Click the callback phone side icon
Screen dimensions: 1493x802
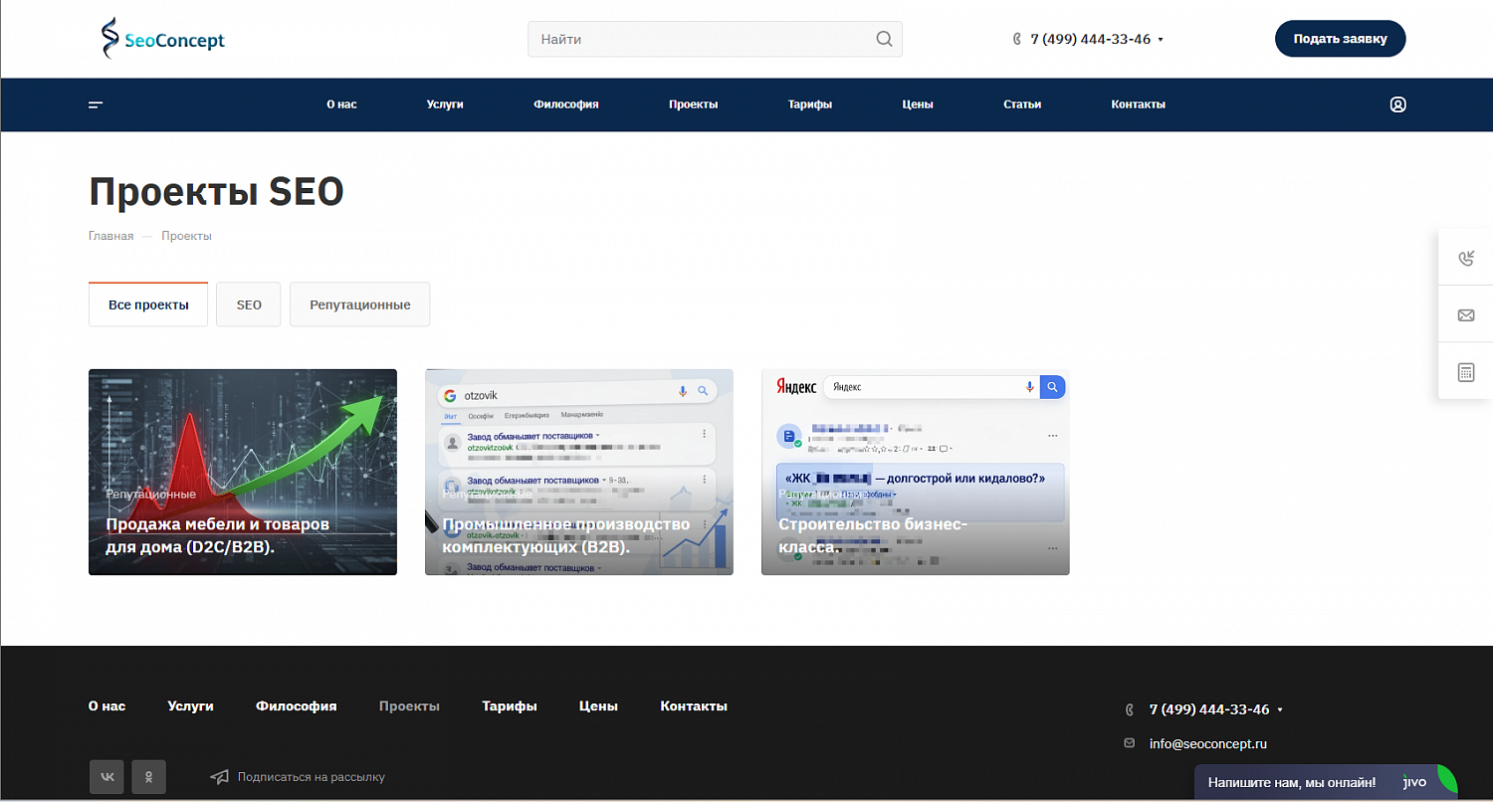[1465, 259]
